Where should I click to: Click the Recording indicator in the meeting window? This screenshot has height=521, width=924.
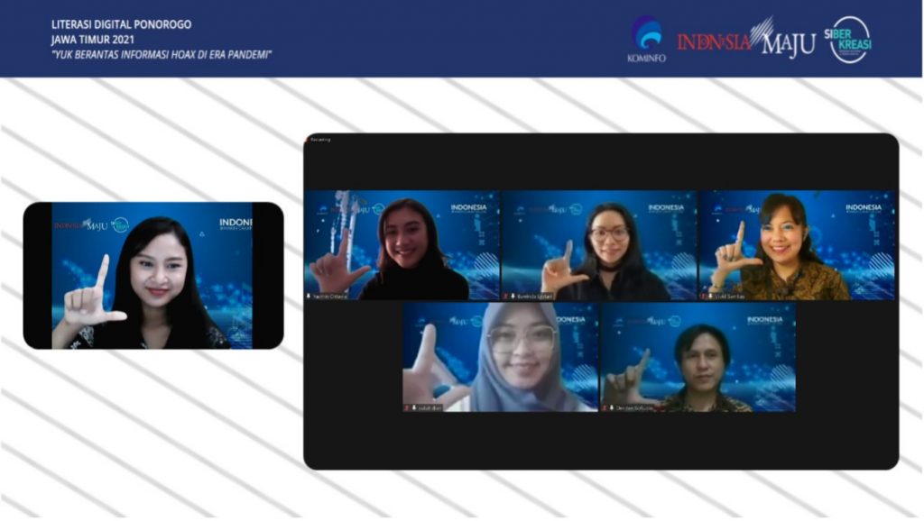coord(321,140)
